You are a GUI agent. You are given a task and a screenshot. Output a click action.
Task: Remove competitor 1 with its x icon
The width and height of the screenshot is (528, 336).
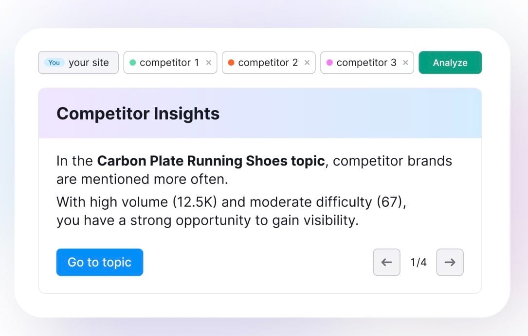(208, 63)
